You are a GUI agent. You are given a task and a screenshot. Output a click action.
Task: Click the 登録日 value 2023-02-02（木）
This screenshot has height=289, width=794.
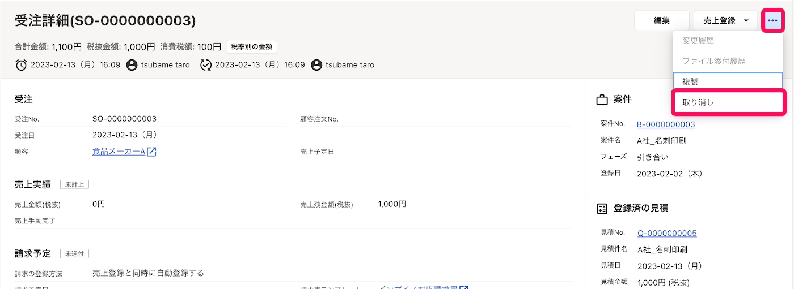tap(670, 173)
